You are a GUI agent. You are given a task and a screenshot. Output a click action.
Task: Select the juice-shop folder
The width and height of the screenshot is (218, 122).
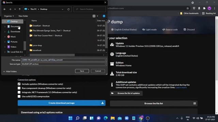[x=37, y=45]
